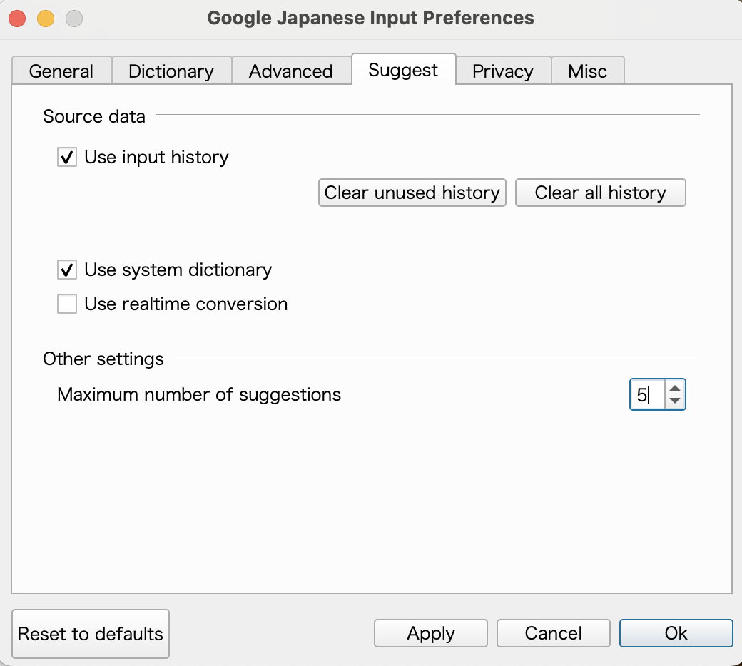Minimize the preferences window
This screenshot has height=666, width=742.
[46, 18]
